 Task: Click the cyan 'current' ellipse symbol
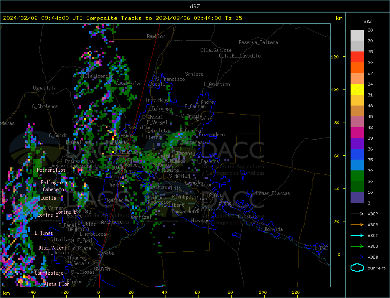coord(357,268)
